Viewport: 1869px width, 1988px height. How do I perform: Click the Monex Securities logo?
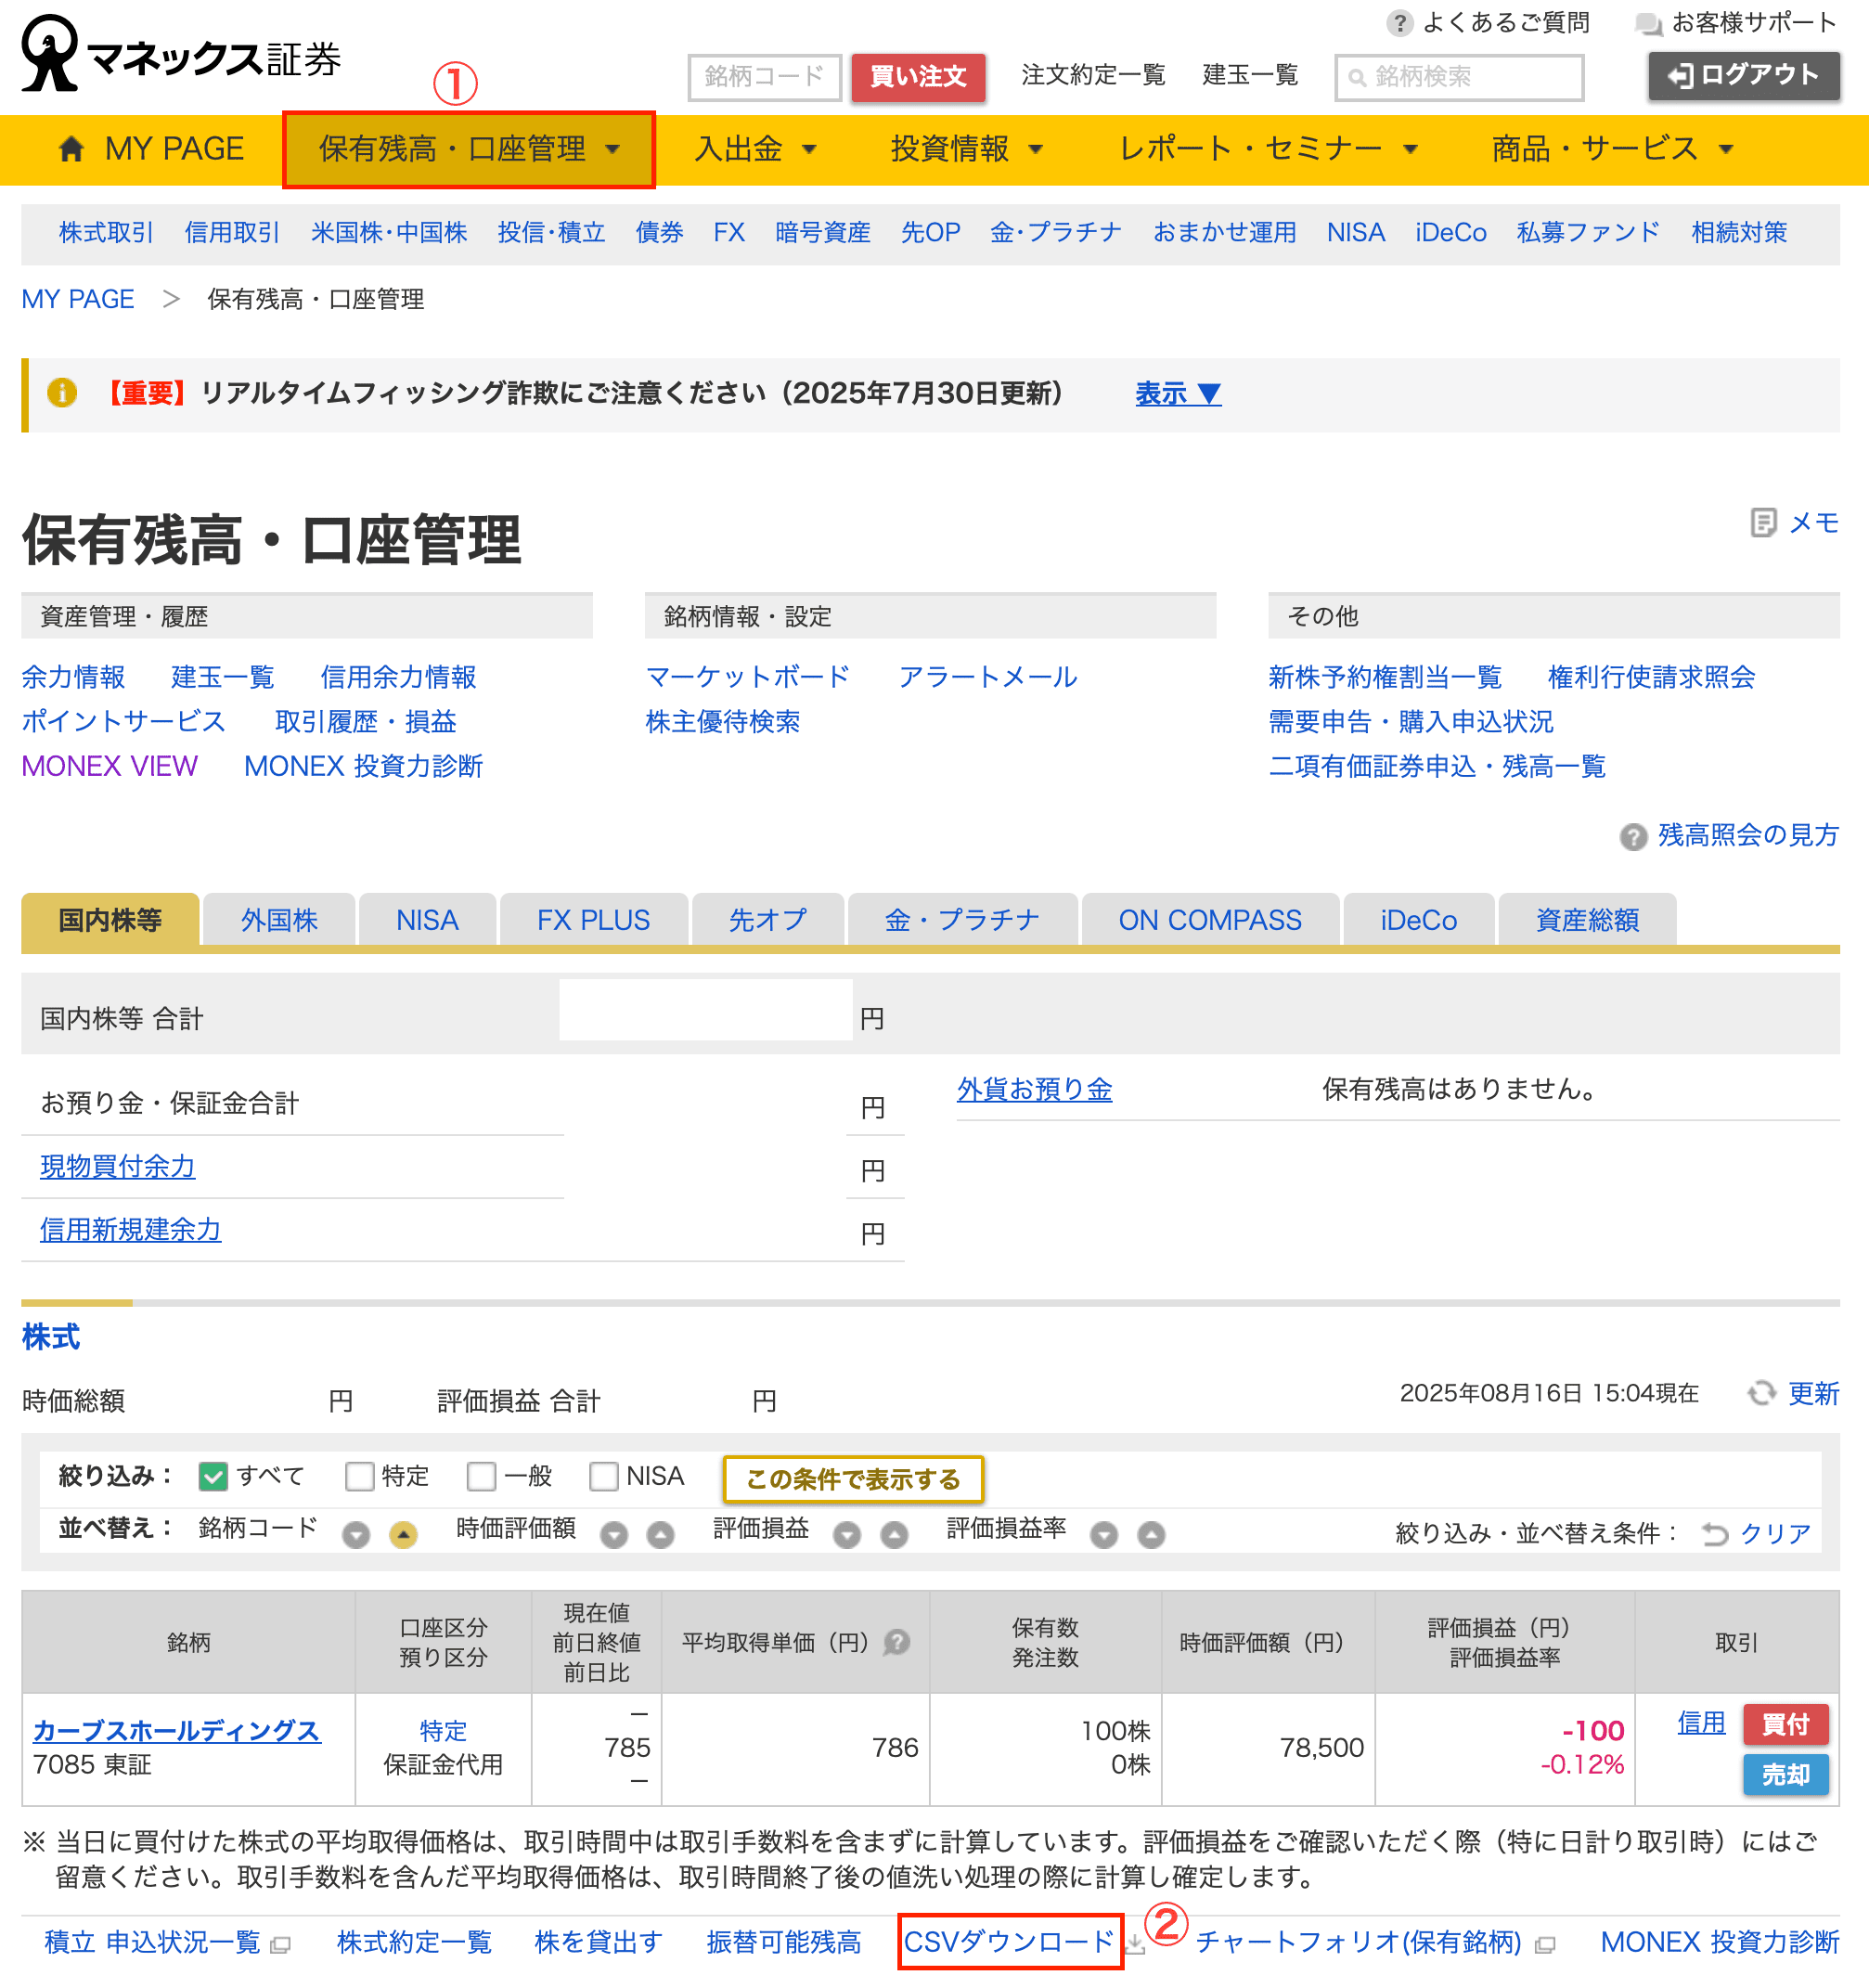181,54
